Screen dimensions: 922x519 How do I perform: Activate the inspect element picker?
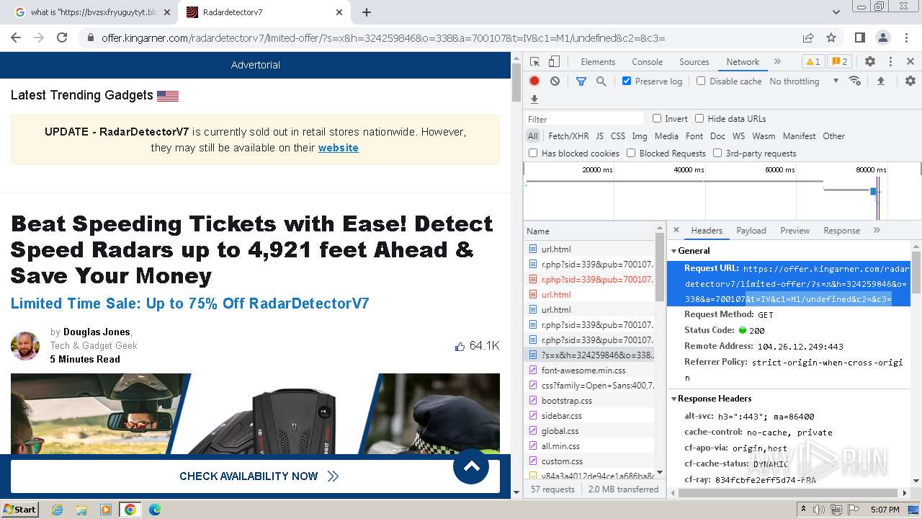tap(534, 62)
